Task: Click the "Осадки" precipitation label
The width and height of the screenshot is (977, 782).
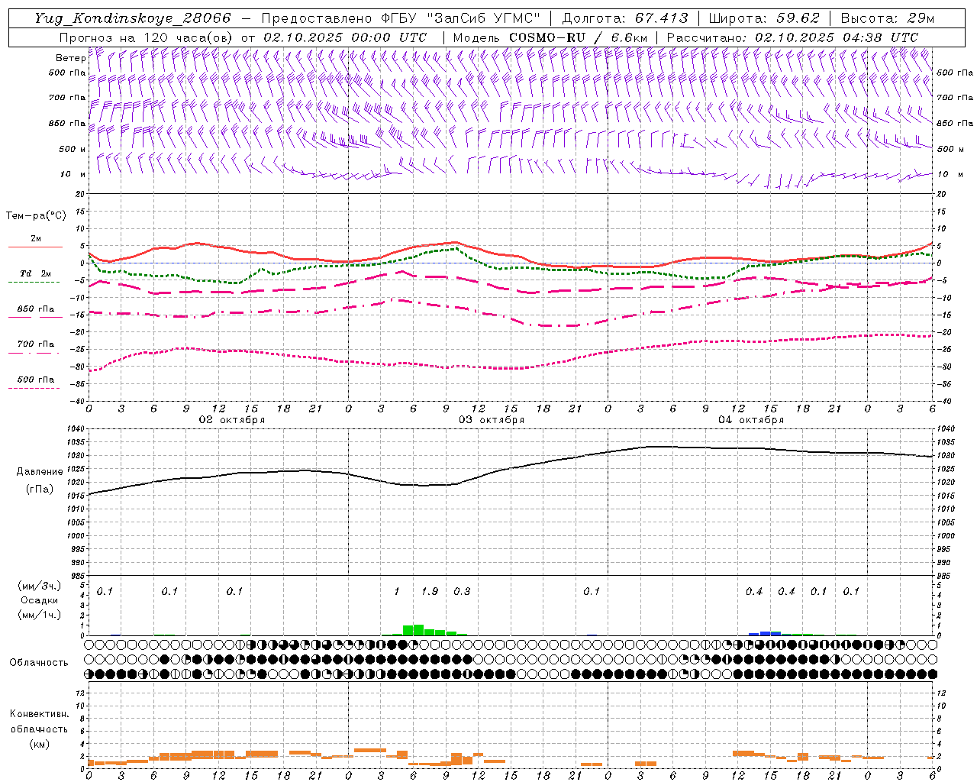Action: tap(39, 600)
